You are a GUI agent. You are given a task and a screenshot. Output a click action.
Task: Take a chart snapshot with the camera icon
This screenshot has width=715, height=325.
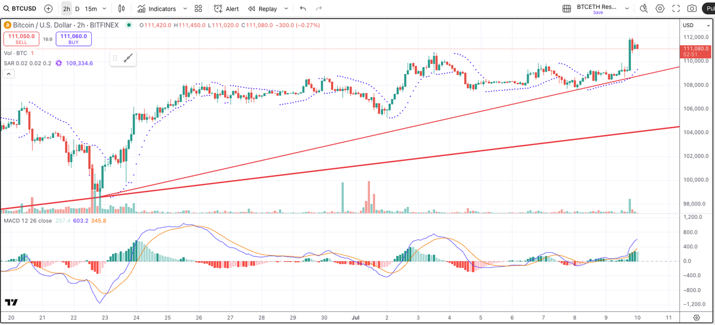click(692, 8)
